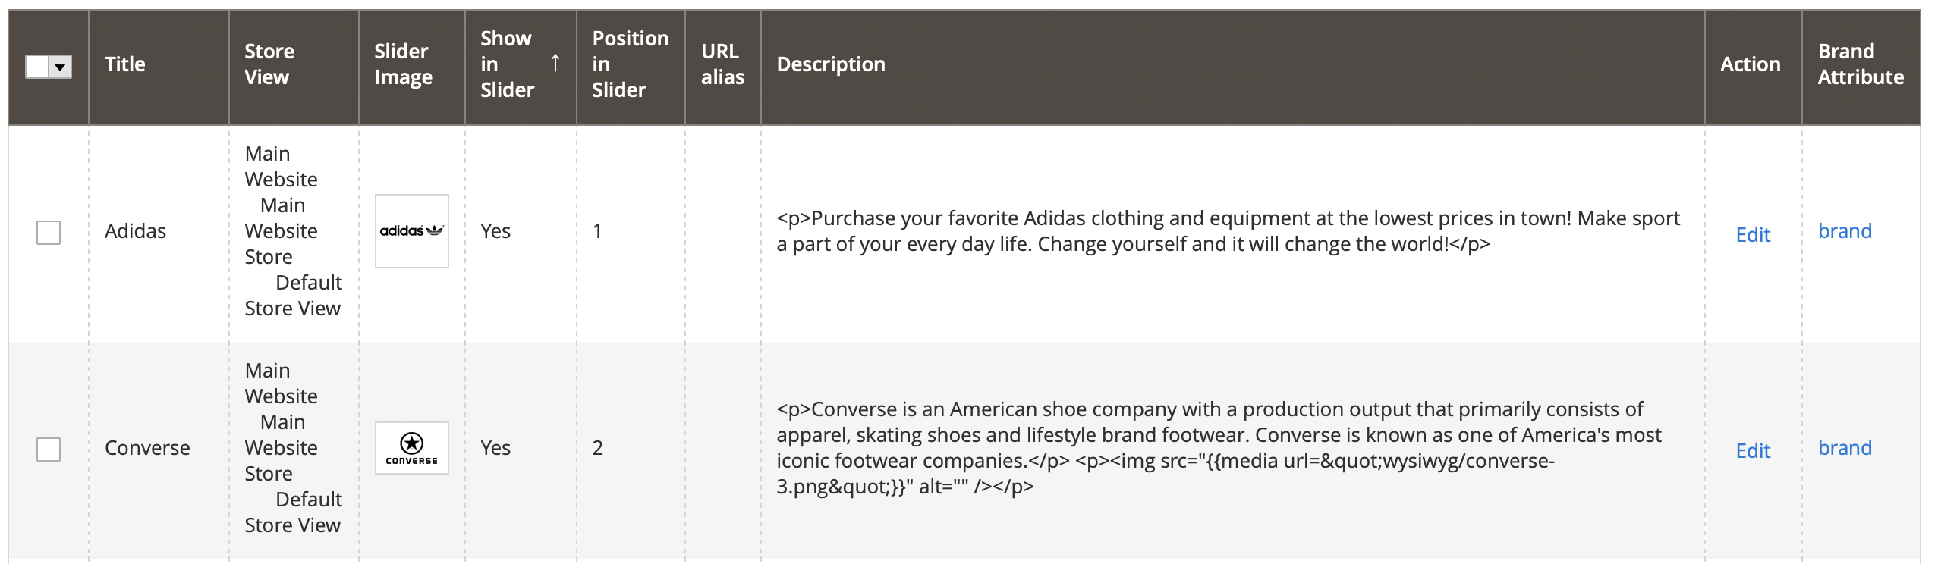Toggle the select-all checkbox in header
Viewport: 1941px width, 564px height.
(37, 67)
